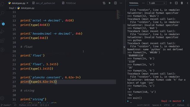Click terminal line format(14, '#010b')
The height and width of the screenshot is (107, 190).
(x=144, y=53)
